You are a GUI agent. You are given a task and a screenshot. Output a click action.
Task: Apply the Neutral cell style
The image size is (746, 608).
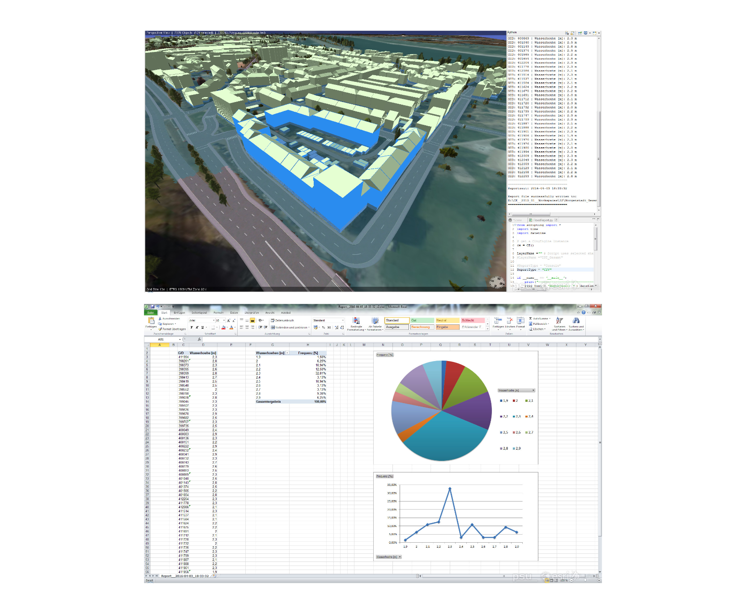[448, 320]
